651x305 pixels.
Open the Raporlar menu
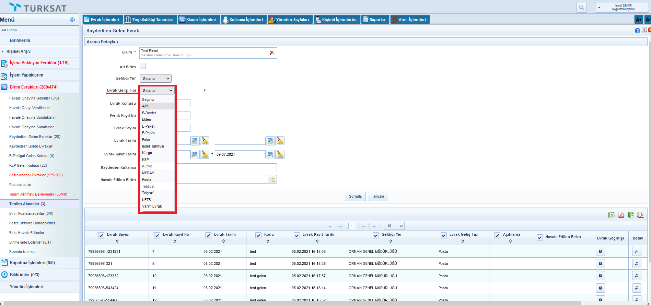click(375, 20)
